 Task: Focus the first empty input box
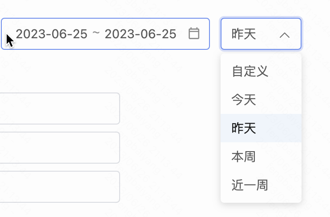coord(60,108)
